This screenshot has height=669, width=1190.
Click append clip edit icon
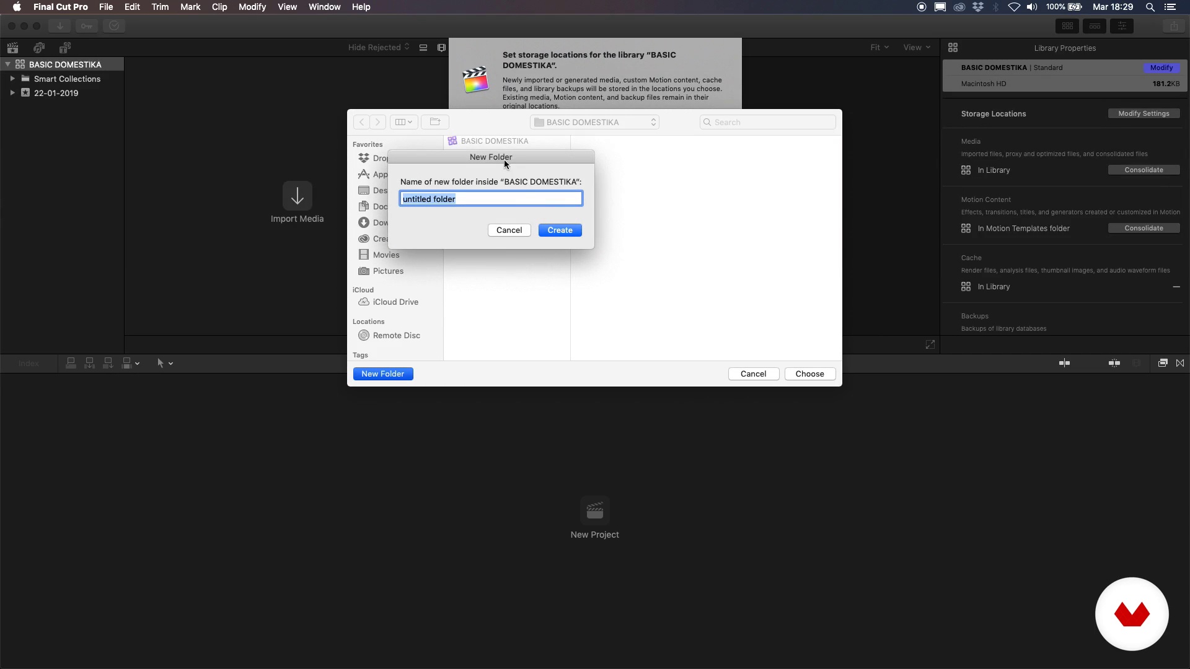click(x=108, y=363)
